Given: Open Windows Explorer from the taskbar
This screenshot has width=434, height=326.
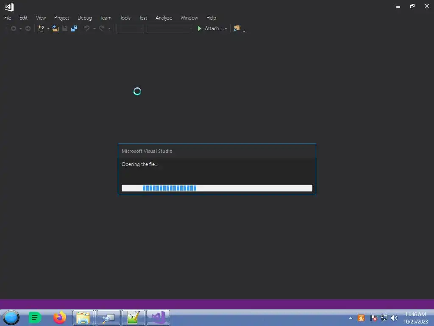Looking at the screenshot, I should (x=84, y=318).
